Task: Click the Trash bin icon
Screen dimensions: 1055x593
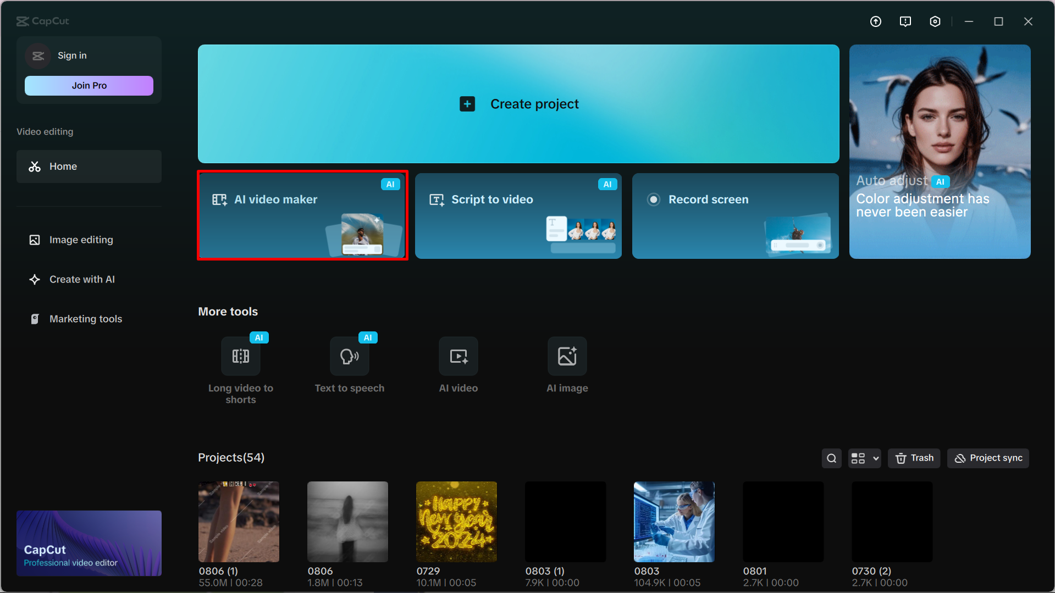Action: [901, 458]
